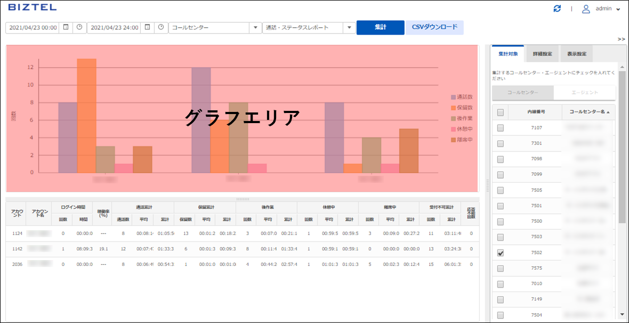Click the 通話累計 column group header

(x=143, y=207)
